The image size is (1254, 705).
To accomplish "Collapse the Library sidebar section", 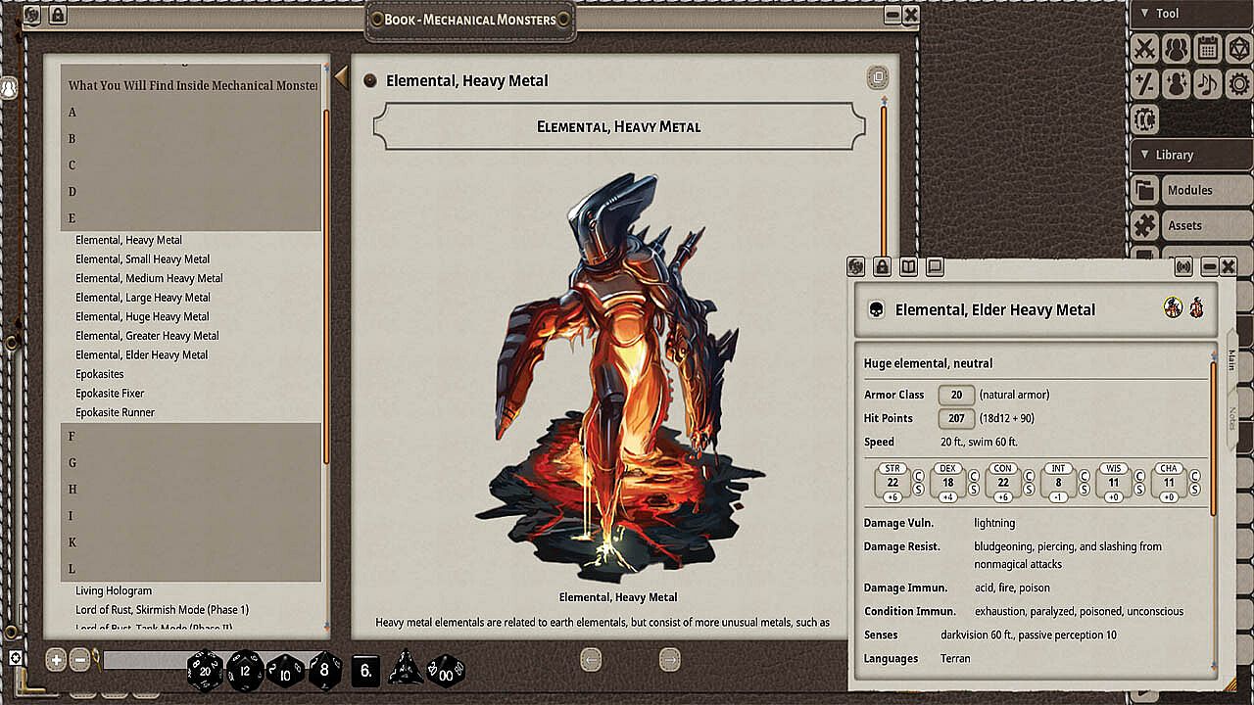I will (1142, 155).
